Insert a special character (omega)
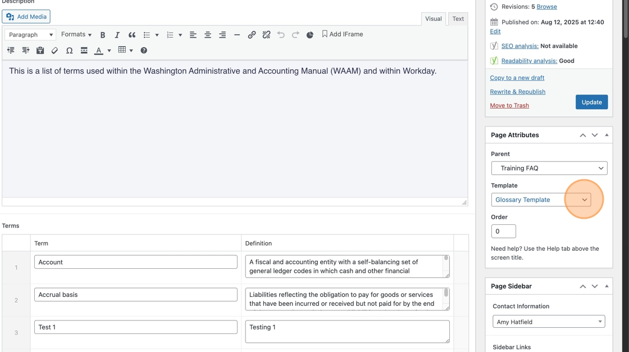This screenshot has height=352, width=629. (x=69, y=51)
